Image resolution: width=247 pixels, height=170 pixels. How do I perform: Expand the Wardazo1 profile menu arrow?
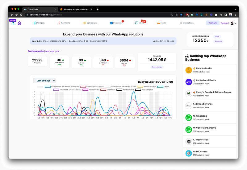coord(236,23)
